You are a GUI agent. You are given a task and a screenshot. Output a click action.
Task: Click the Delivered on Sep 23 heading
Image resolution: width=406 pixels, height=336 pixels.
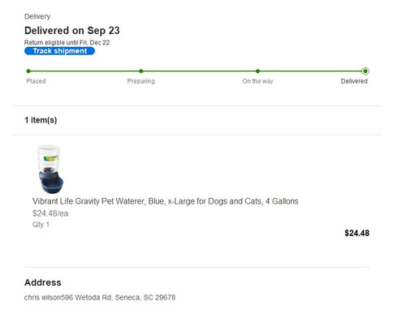72,31
